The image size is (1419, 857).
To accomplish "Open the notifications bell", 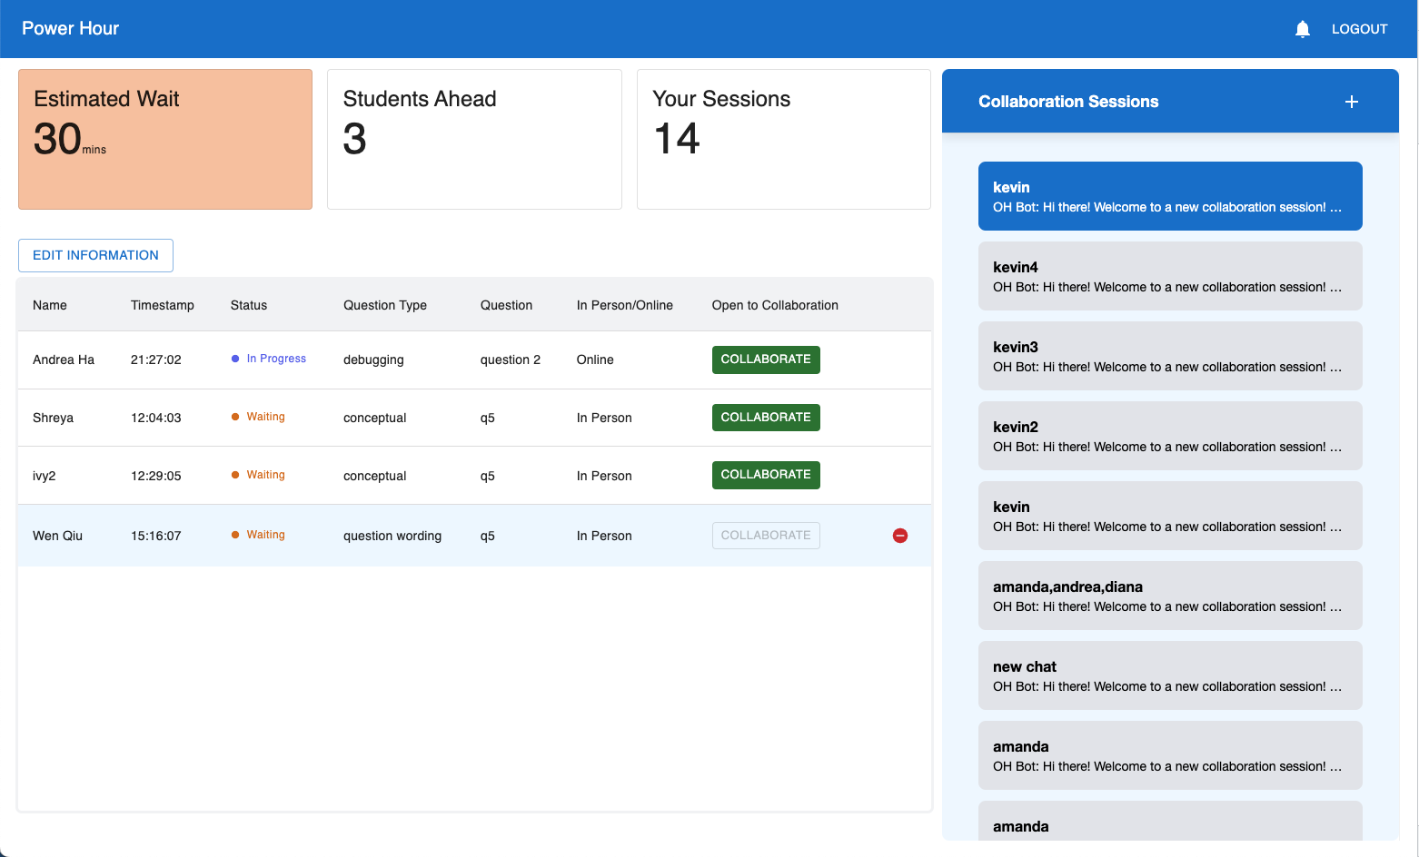I will (1302, 29).
